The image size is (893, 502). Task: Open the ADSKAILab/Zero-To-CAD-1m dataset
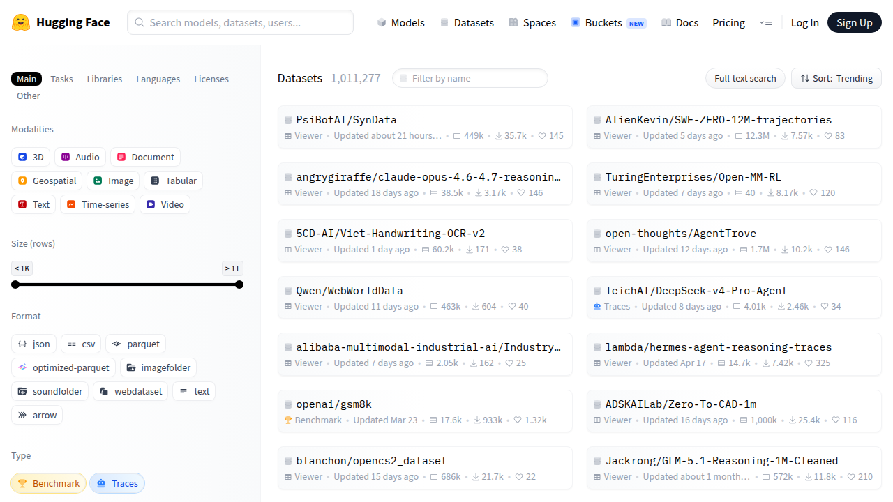734,411
